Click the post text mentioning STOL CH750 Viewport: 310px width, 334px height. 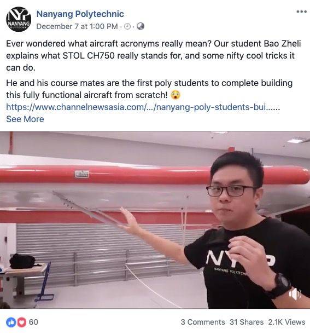point(154,56)
